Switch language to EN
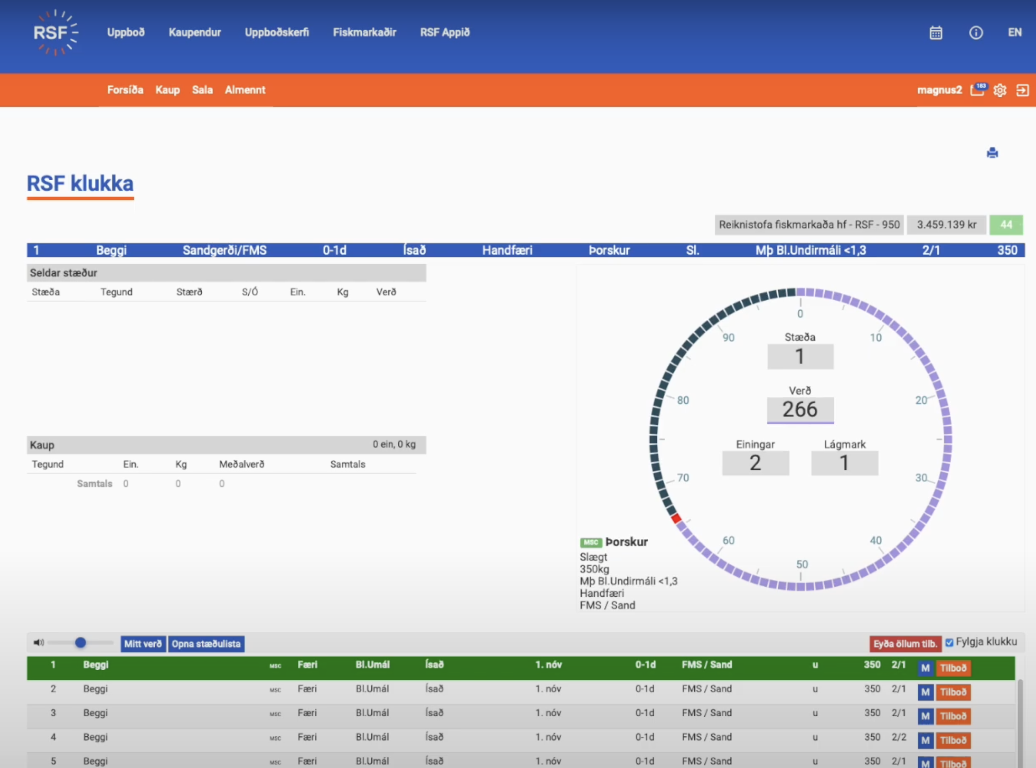The height and width of the screenshot is (768, 1036). click(x=1014, y=33)
